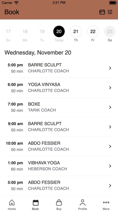Select Friday 22 date circle
This screenshot has height=211, width=118.
(93, 32)
